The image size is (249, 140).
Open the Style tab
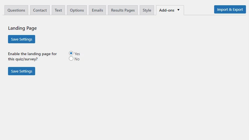point(147,10)
